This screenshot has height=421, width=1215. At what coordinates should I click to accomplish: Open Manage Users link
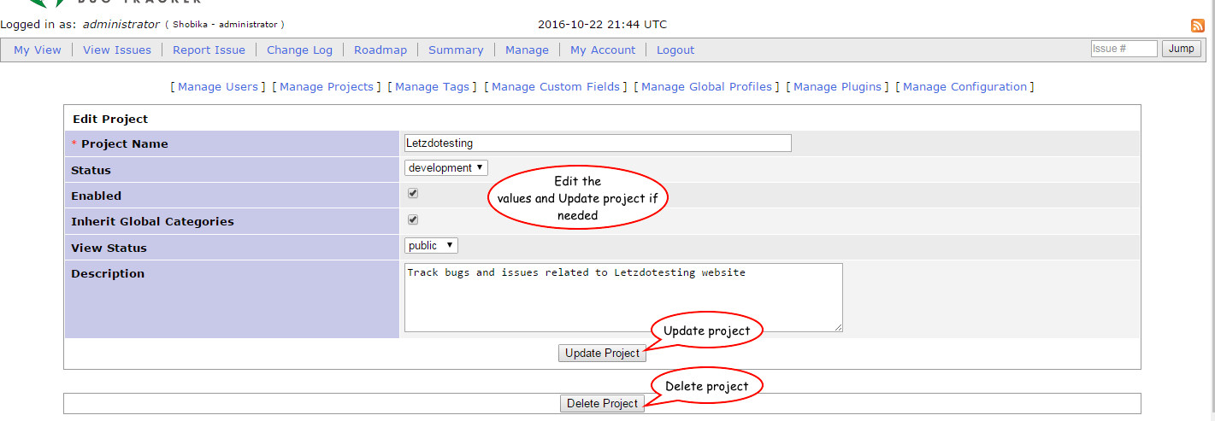point(218,86)
